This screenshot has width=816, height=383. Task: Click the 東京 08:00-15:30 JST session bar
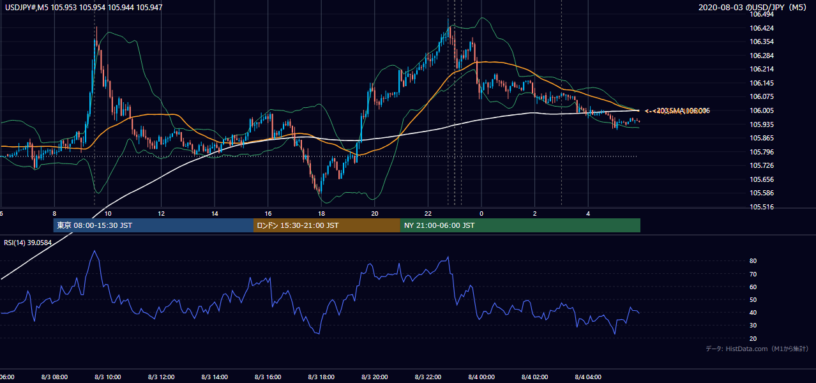point(153,225)
